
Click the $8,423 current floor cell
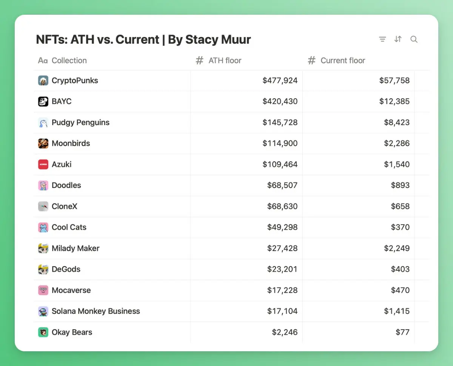pos(359,122)
